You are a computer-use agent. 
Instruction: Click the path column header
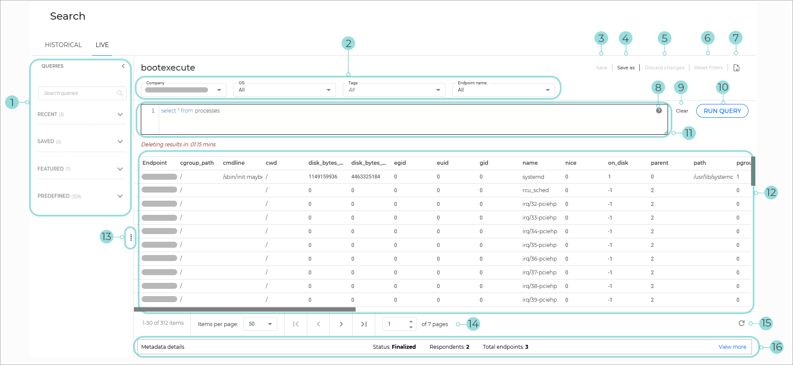click(x=700, y=163)
